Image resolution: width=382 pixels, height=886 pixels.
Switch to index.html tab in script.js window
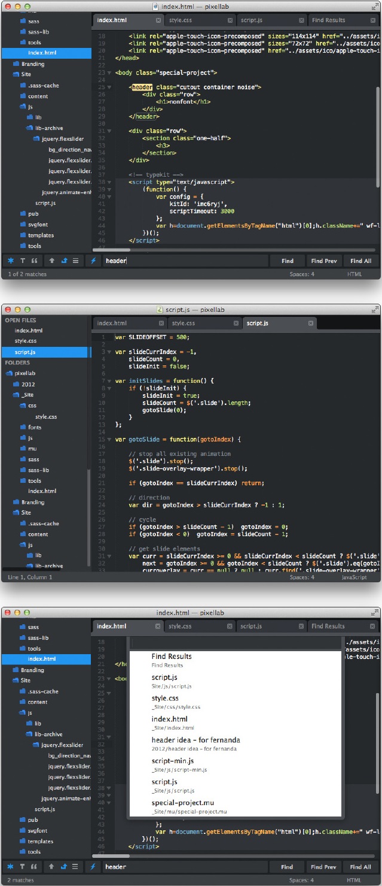coord(112,323)
